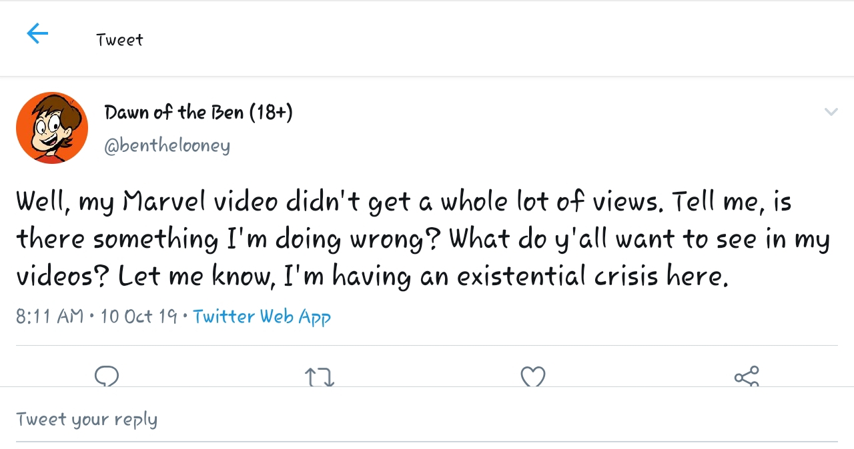
Task: Like the tweet with the heart icon
Action: pyautogui.click(x=533, y=377)
